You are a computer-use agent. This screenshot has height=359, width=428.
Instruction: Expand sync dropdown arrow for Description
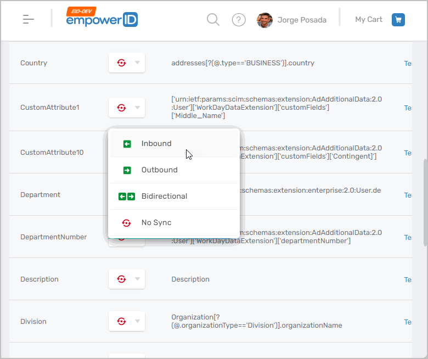pos(137,279)
